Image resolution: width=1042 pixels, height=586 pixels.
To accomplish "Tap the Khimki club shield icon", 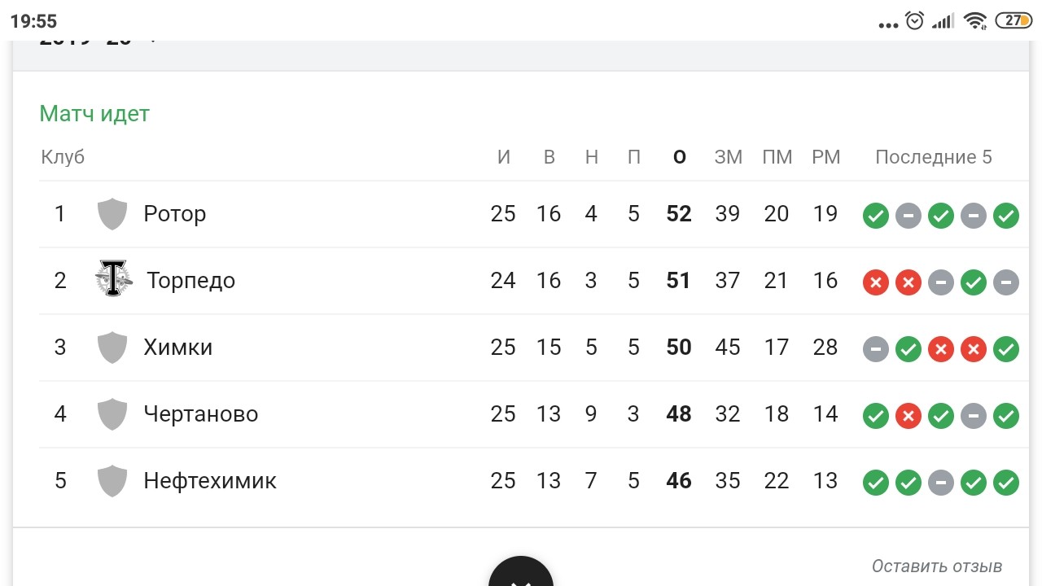I will pyautogui.click(x=112, y=348).
